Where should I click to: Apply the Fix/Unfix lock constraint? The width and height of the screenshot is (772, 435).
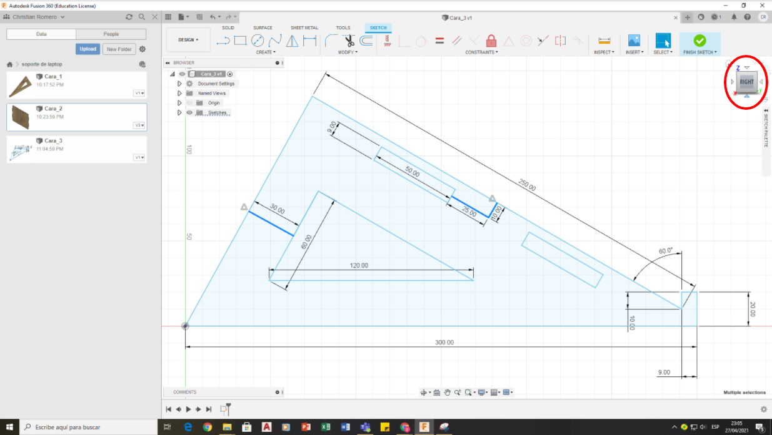point(491,41)
